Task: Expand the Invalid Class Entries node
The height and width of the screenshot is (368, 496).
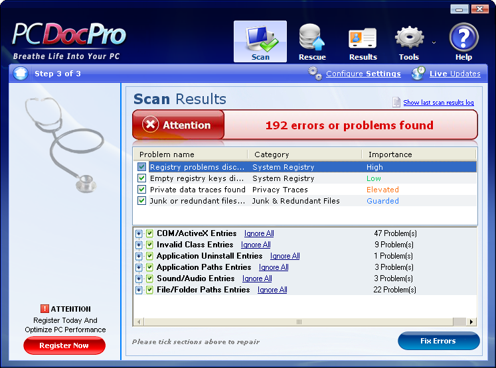Action: [139, 245]
